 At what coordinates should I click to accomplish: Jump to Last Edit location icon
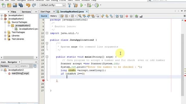62,16
